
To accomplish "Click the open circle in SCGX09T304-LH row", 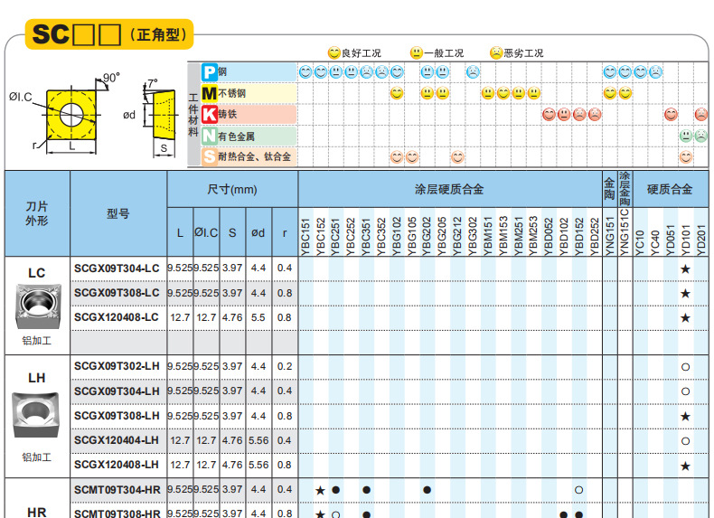I will (685, 391).
